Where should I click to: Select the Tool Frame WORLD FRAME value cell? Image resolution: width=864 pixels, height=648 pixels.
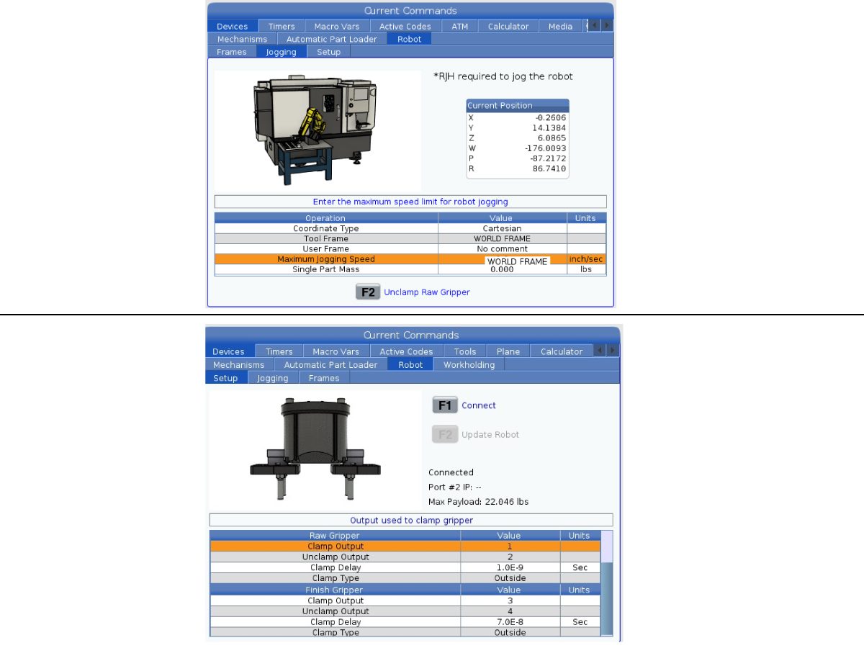coord(501,239)
